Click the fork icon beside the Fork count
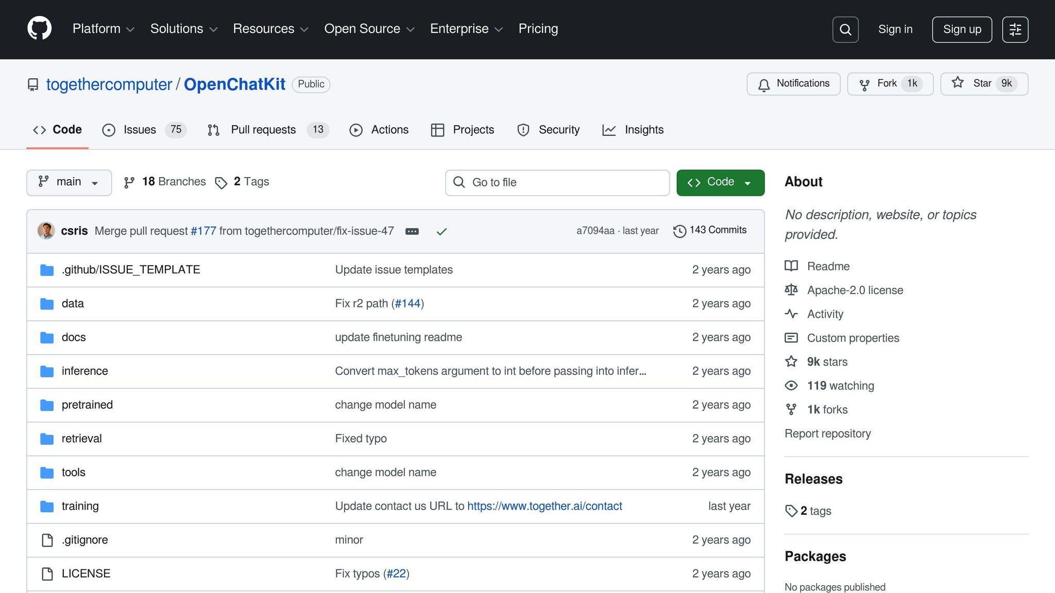This screenshot has width=1055, height=593. pyautogui.click(x=865, y=83)
